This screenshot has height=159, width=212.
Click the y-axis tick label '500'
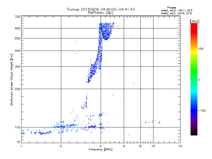17,38
